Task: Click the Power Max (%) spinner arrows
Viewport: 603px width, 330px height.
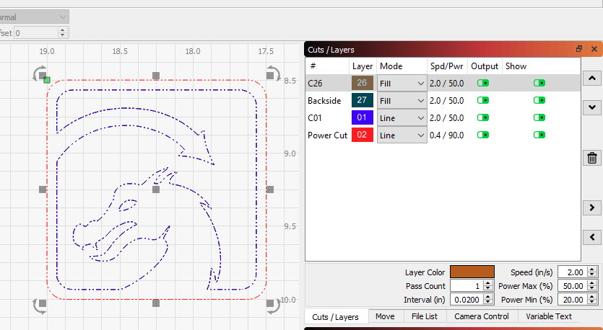Action: click(593, 286)
